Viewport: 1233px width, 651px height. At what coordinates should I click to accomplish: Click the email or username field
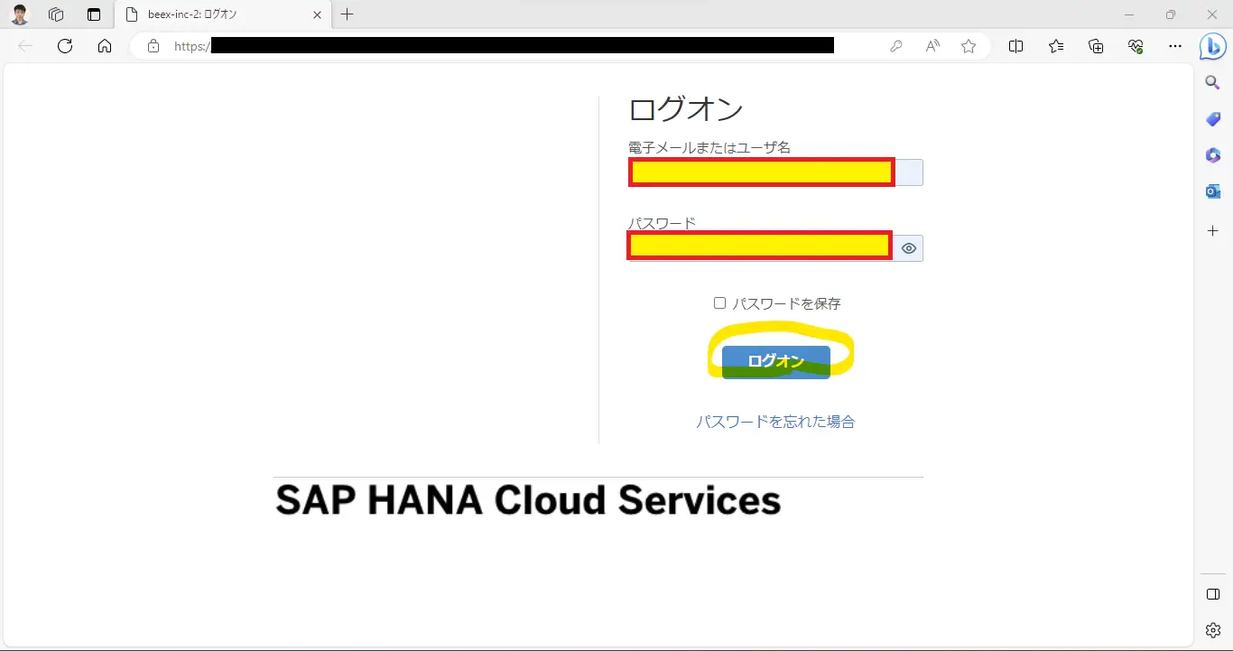(775, 172)
